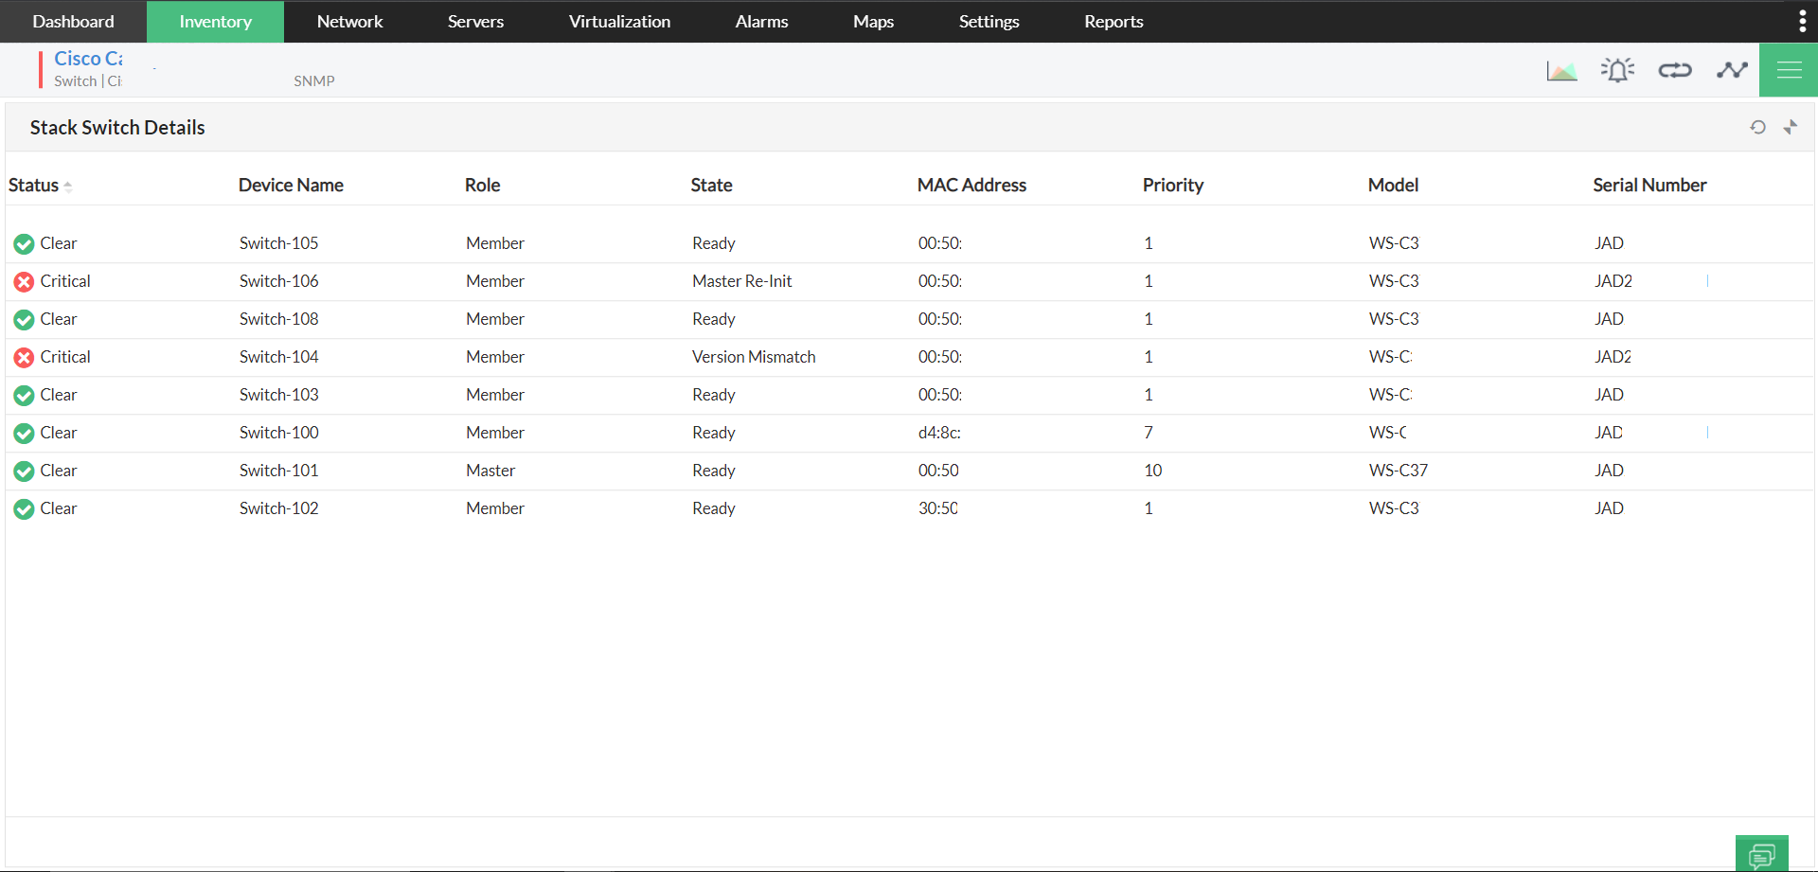Select the Switch-102 table row

(568, 508)
